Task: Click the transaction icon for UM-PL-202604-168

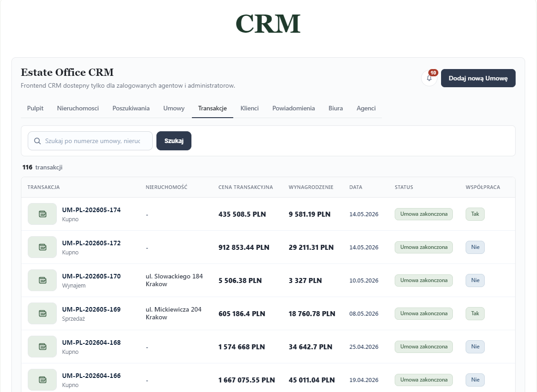Action: (42, 347)
